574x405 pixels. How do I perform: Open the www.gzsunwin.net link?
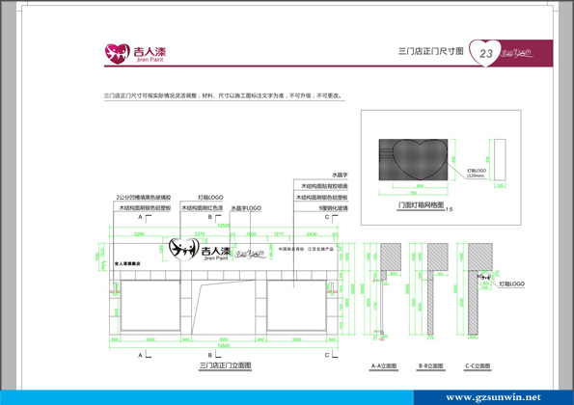(494, 397)
